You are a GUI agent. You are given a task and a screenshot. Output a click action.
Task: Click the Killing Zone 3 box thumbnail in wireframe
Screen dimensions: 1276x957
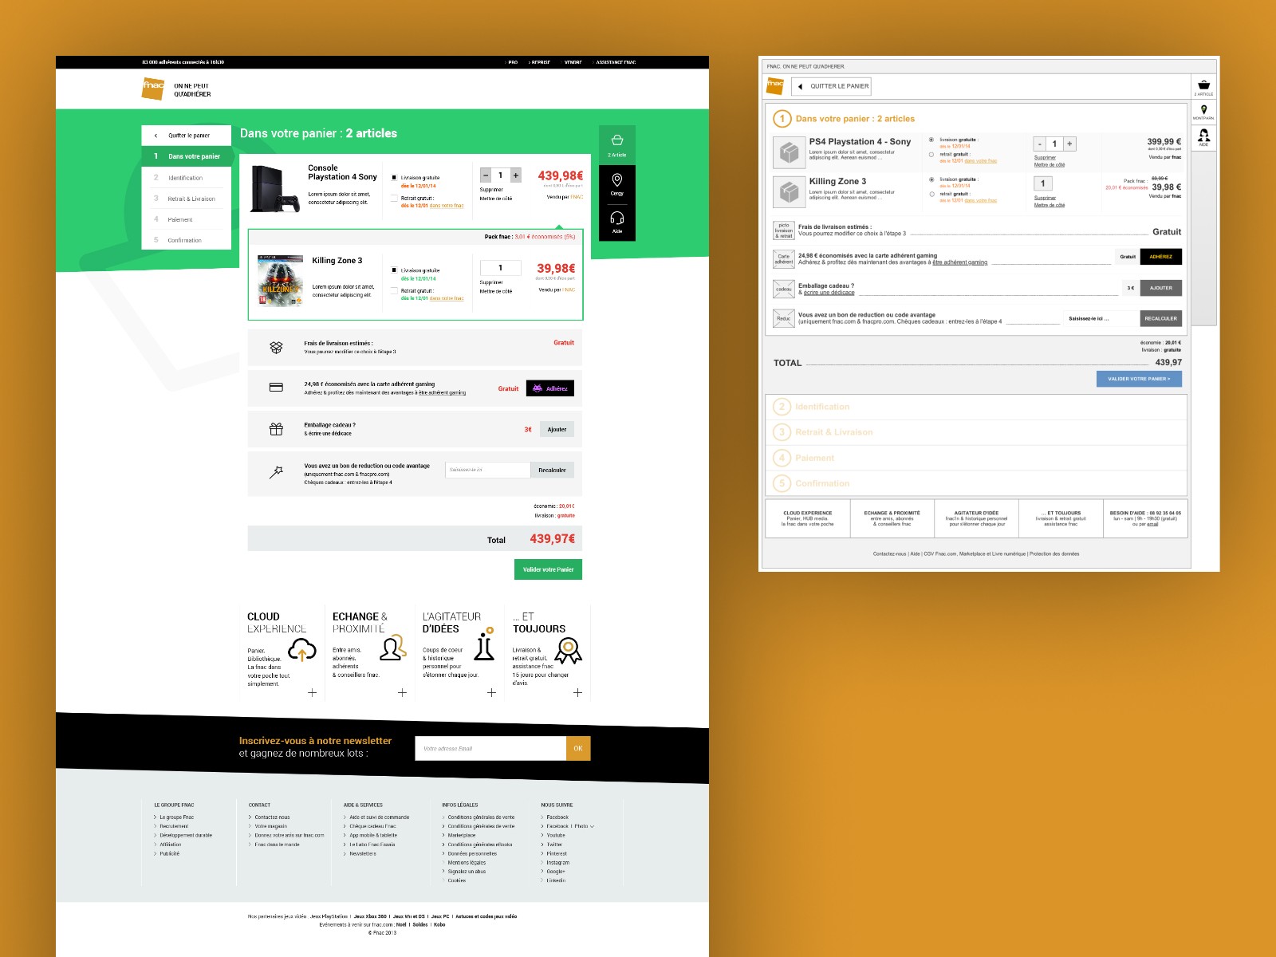[789, 191]
